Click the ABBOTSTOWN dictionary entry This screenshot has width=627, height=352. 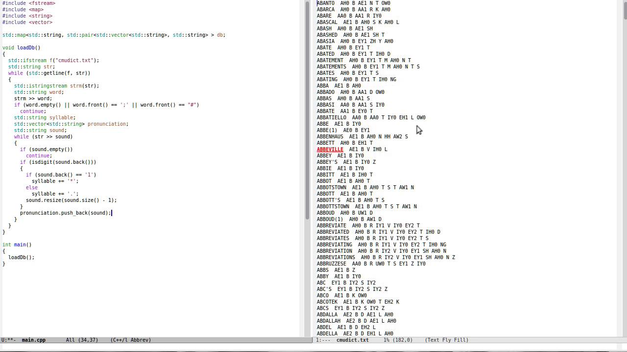pyautogui.click(x=365, y=187)
